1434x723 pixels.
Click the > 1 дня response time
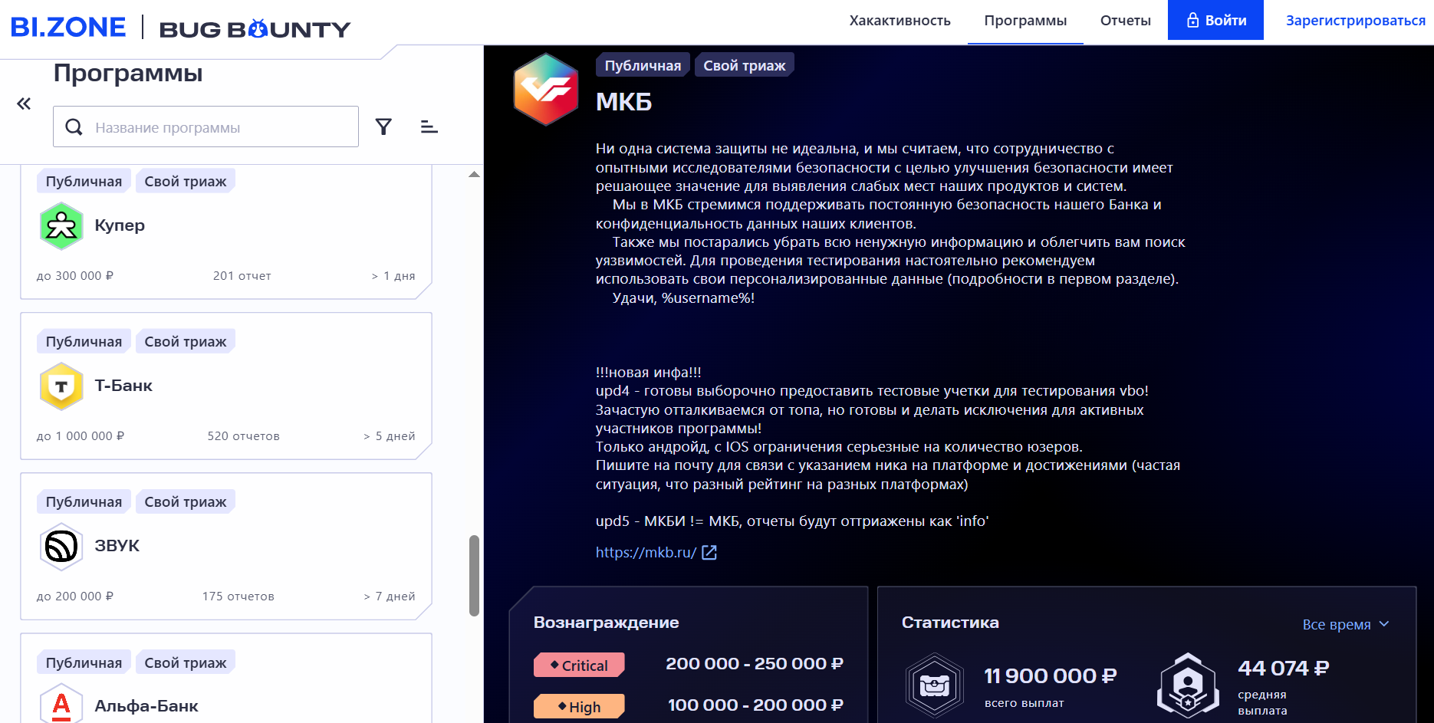[393, 276]
